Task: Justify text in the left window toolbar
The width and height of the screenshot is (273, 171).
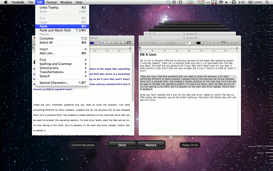Action: pyautogui.click(x=129, y=43)
